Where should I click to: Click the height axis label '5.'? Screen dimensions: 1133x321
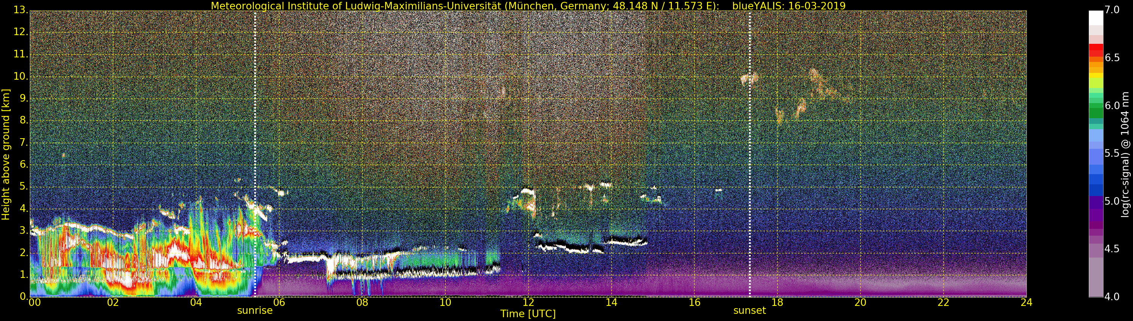24,187
